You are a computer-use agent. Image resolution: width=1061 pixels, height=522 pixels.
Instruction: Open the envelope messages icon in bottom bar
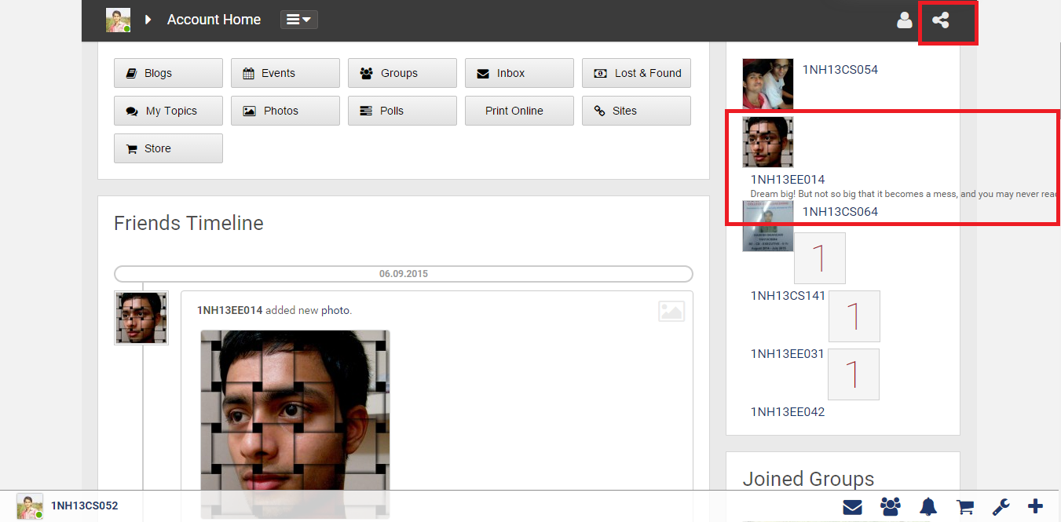click(852, 507)
